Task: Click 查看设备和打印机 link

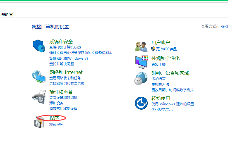Action: 63,98
